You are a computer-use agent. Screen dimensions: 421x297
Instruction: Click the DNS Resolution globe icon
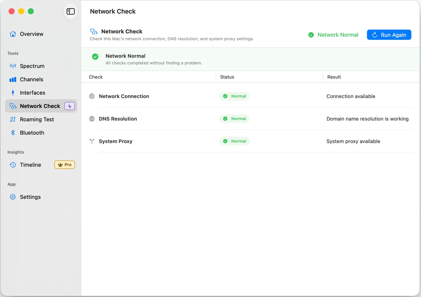(x=92, y=119)
